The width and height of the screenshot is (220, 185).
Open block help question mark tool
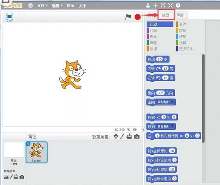tap(178, 6)
